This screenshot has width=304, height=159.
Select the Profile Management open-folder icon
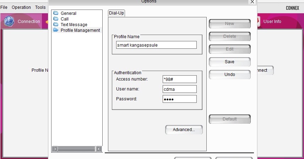tap(56, 30)
